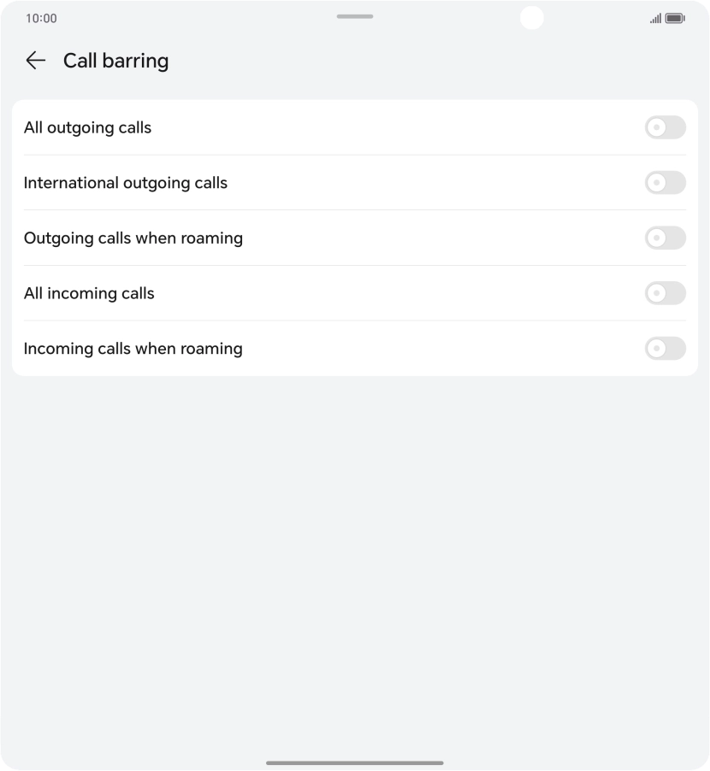Enable the All outgoing calls toggle
This screenshot has height=771, width=710.
(x=665, y=127)
